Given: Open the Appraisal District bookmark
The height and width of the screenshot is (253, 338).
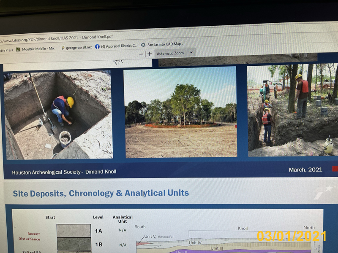Looking at the screenshot, I should [x=116, y=46].
